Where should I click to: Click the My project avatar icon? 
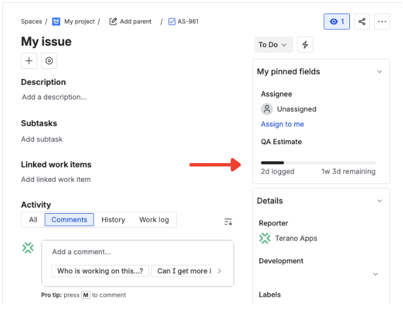pos(56,22)
